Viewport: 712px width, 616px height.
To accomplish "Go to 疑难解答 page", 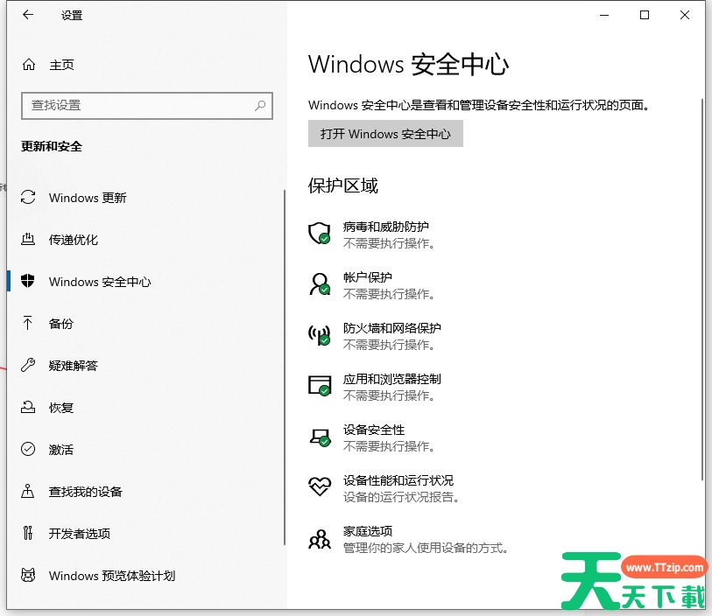I will [x=74, y=366].
